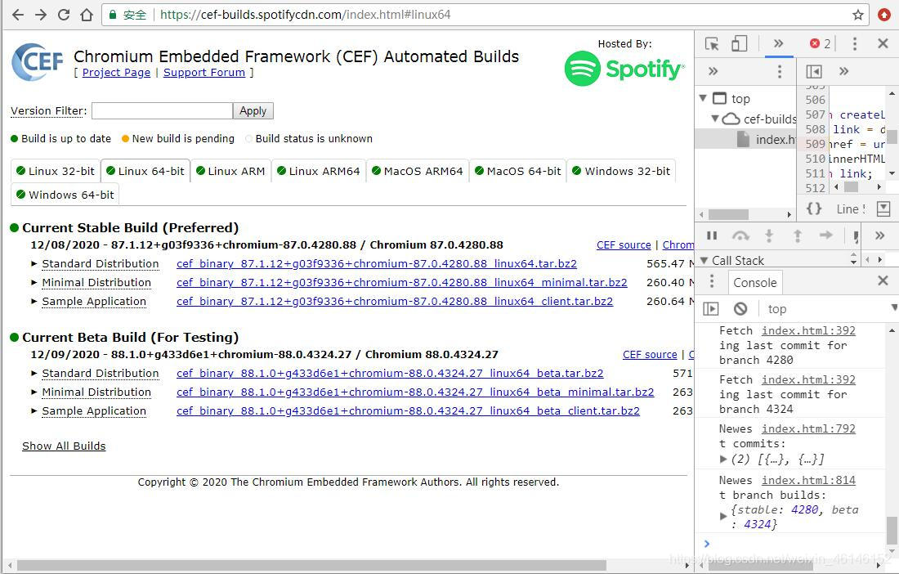
Task: Close the DevTools panel
Action: coord(883,43)
